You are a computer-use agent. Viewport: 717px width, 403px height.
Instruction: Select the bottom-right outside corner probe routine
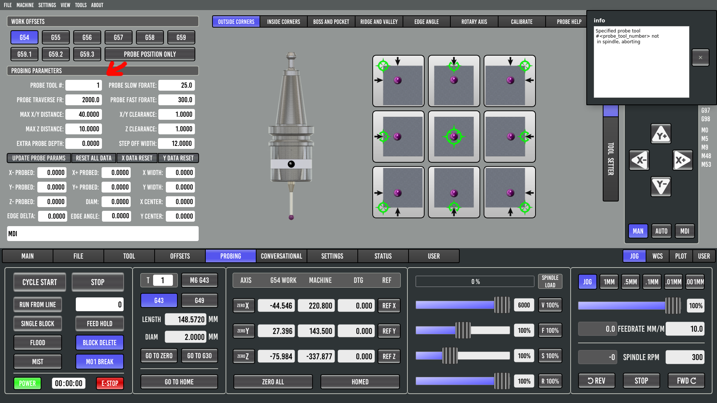(x=509, y=192)
